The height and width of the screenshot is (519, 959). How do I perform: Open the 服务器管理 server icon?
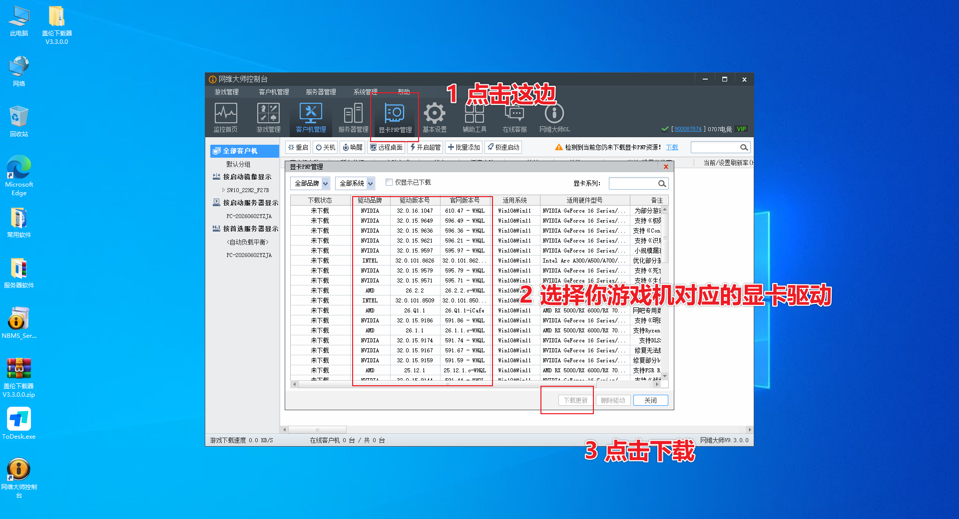(354, 118)
